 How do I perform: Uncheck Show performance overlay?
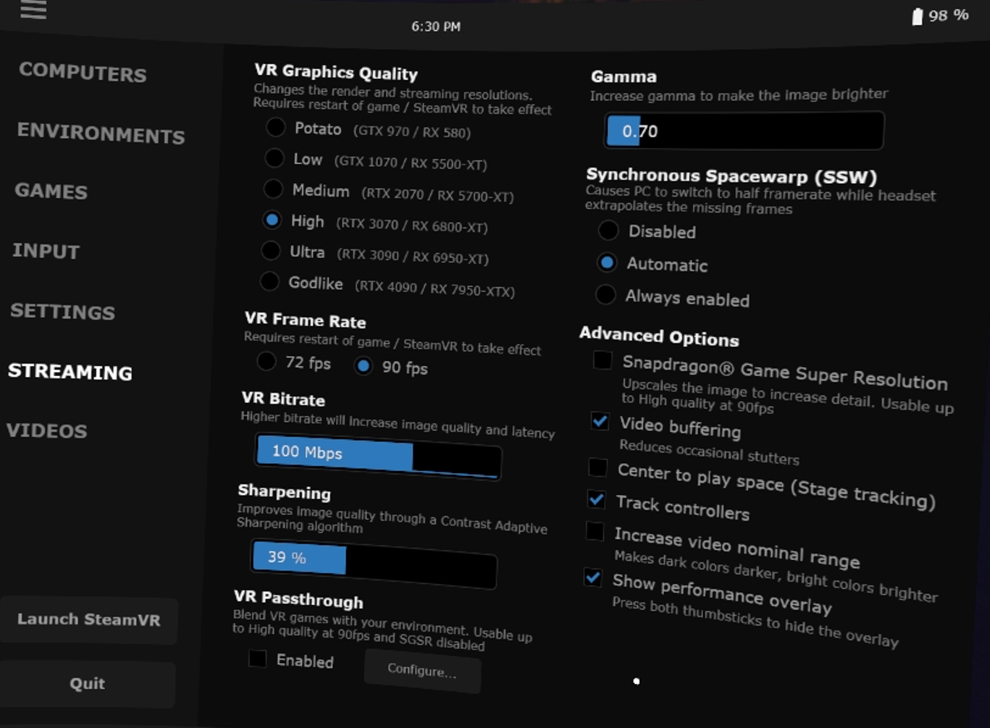pos(593,577)
